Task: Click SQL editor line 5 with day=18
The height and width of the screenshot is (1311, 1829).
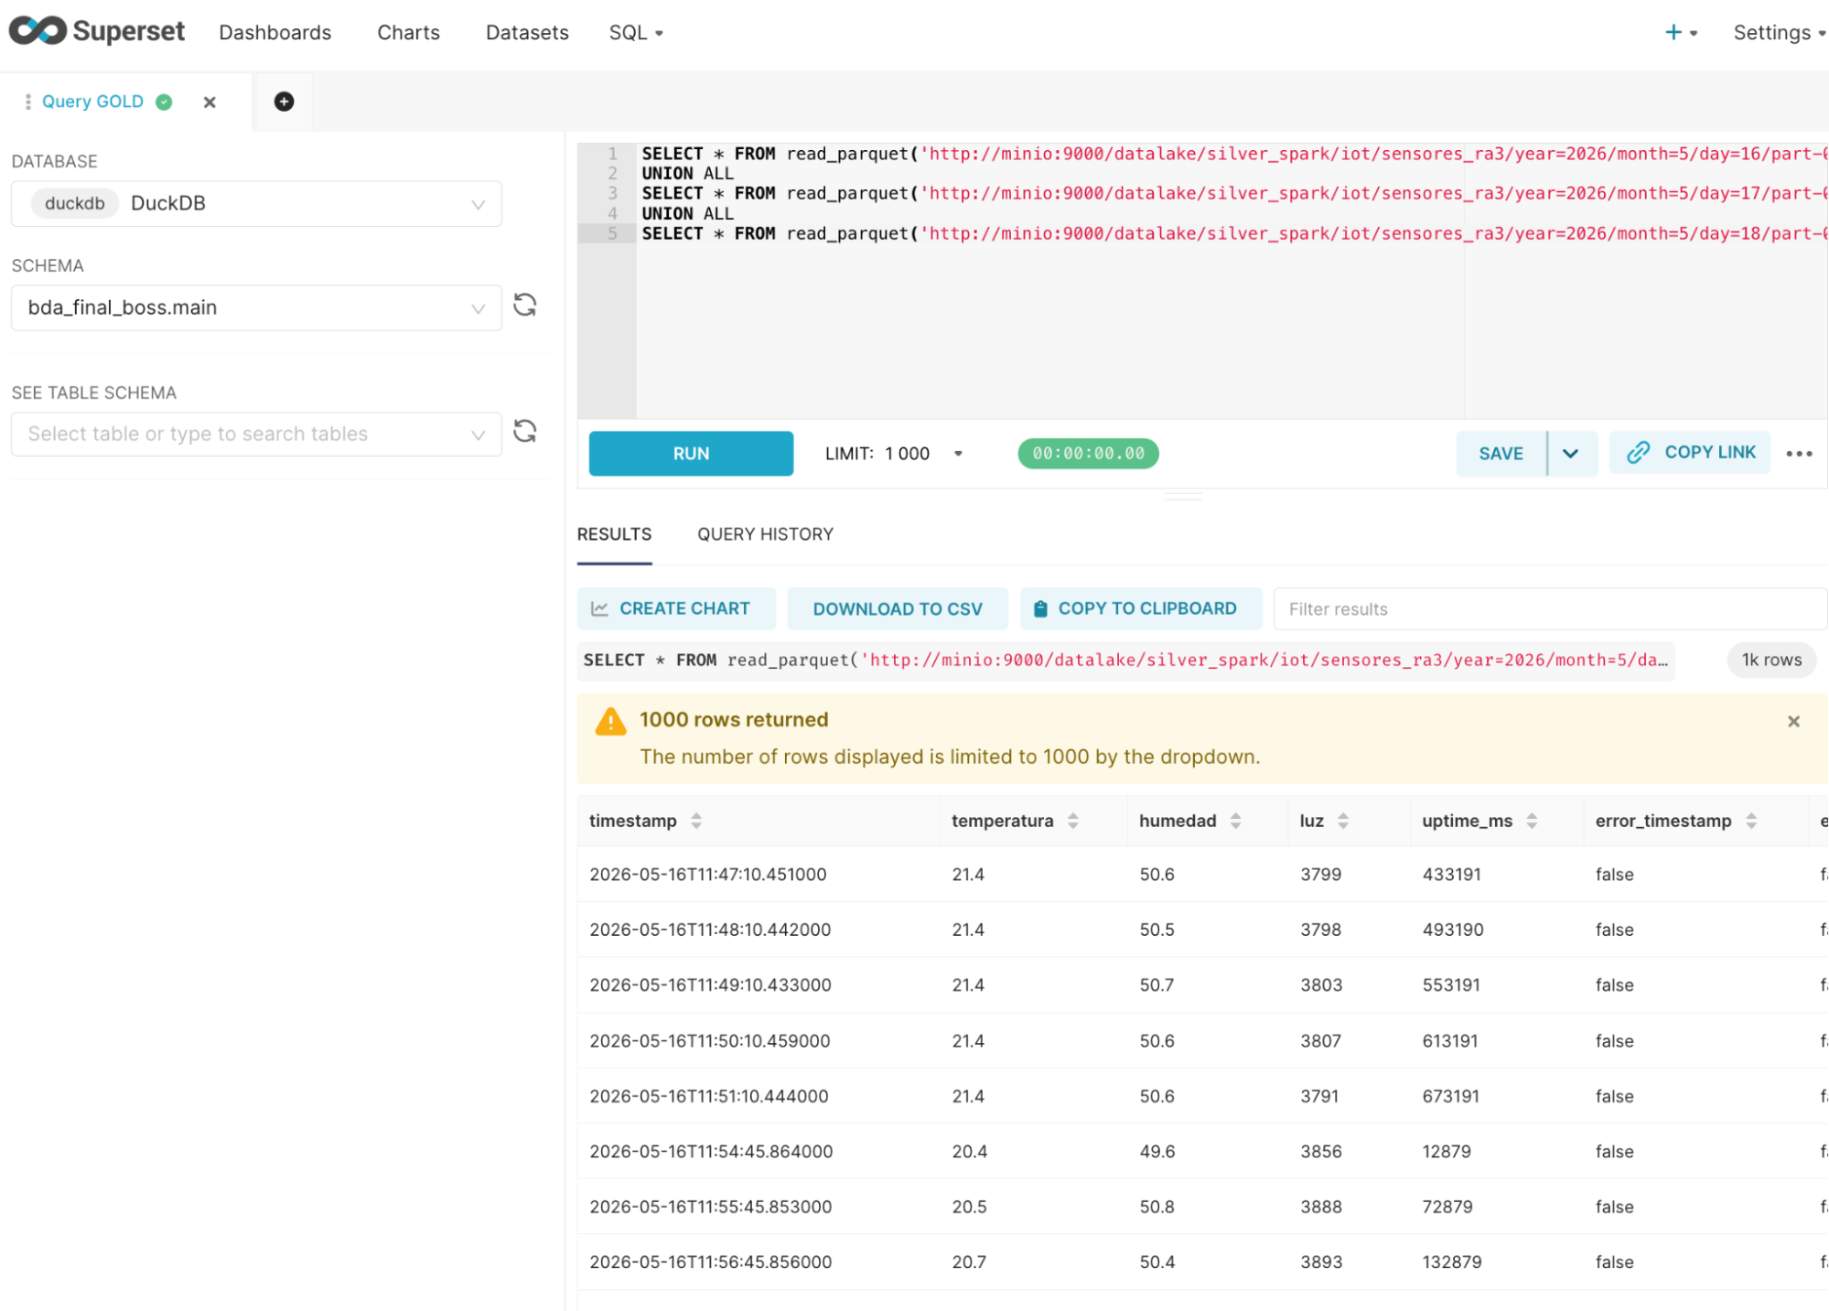Action: 1232,233
